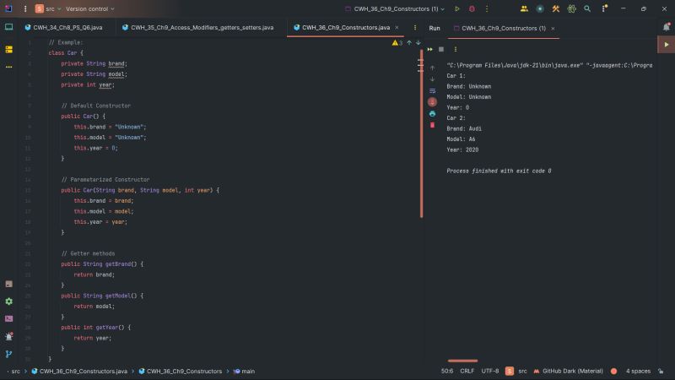This screenshot has height=380, width=675.
Task: Stop the running process square button
Action: click(440, 49)
